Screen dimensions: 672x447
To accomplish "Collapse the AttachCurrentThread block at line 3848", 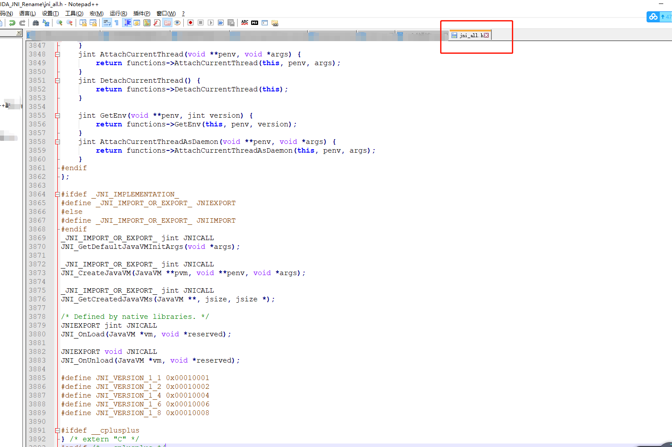I will point(57,54).
